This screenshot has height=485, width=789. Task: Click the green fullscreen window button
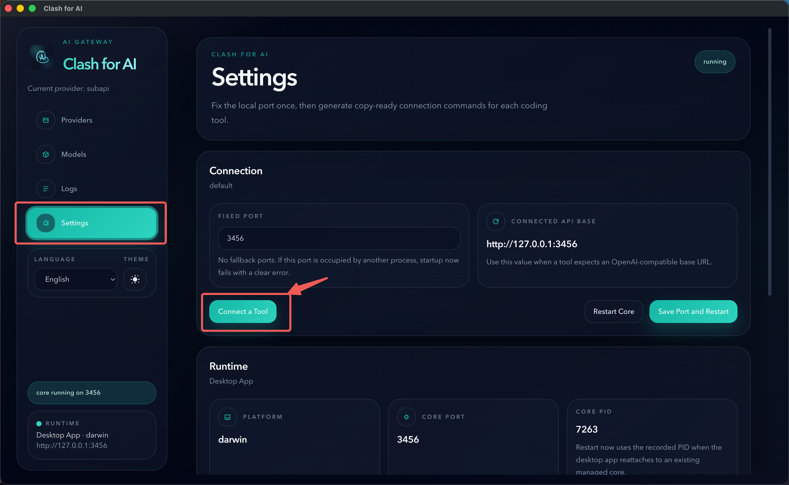(32, 8)
